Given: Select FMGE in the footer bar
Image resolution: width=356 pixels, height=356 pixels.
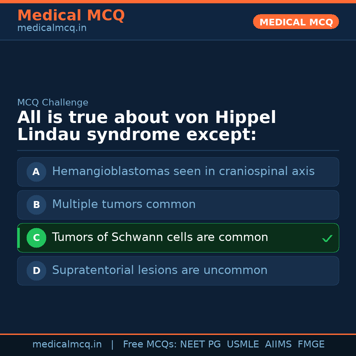Looking at the screenshot, I should [311, 344].
